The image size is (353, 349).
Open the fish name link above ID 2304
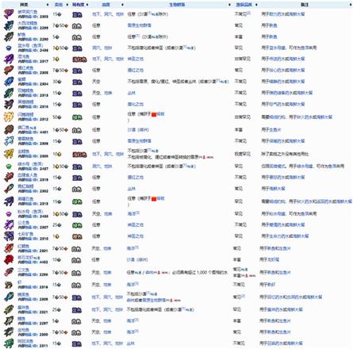click(x=21, y=79)
